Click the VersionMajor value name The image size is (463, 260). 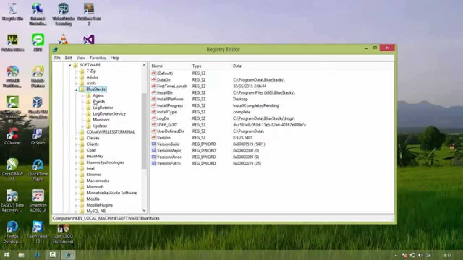pos(169,151)
